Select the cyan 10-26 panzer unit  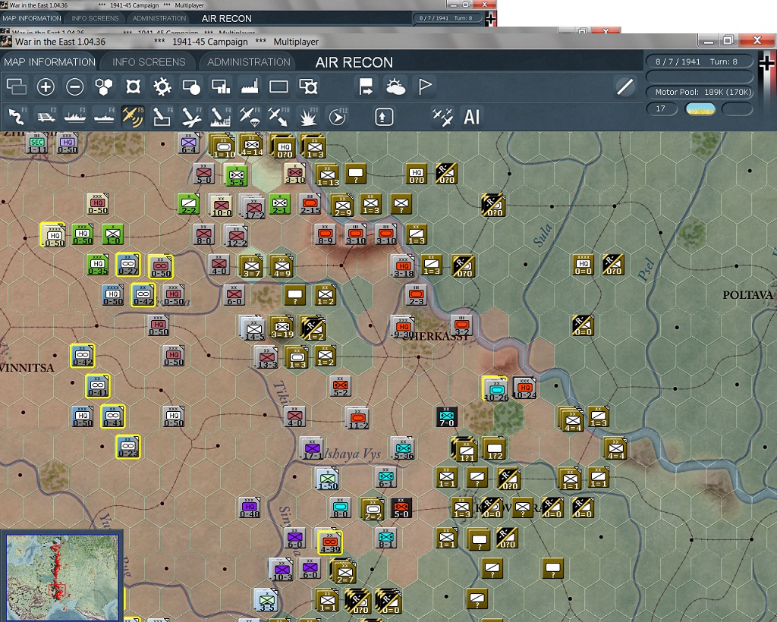(x=496, y=388)
